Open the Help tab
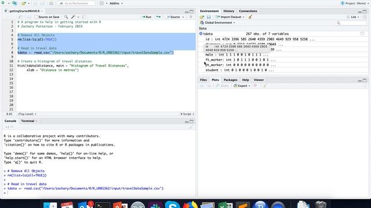Image resolution: width=371 pixels, height=208 pixels. point(245,80)
